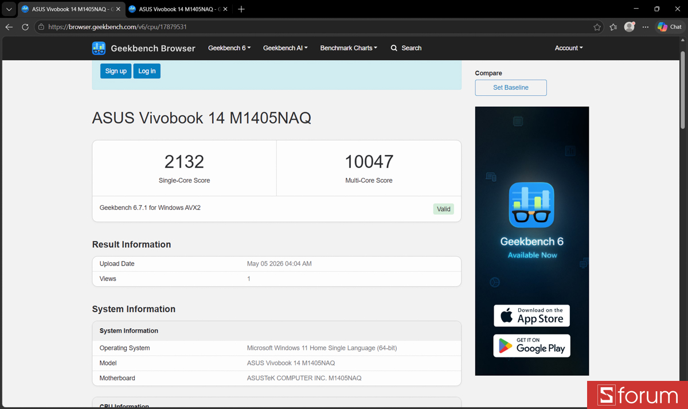
Task: Close the first ASUS Vivobook tab
Action: (x=118, y=9)
